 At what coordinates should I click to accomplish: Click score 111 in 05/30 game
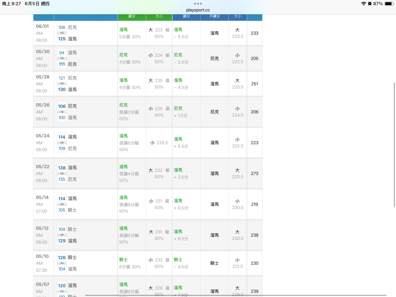(x=62, y=64)
